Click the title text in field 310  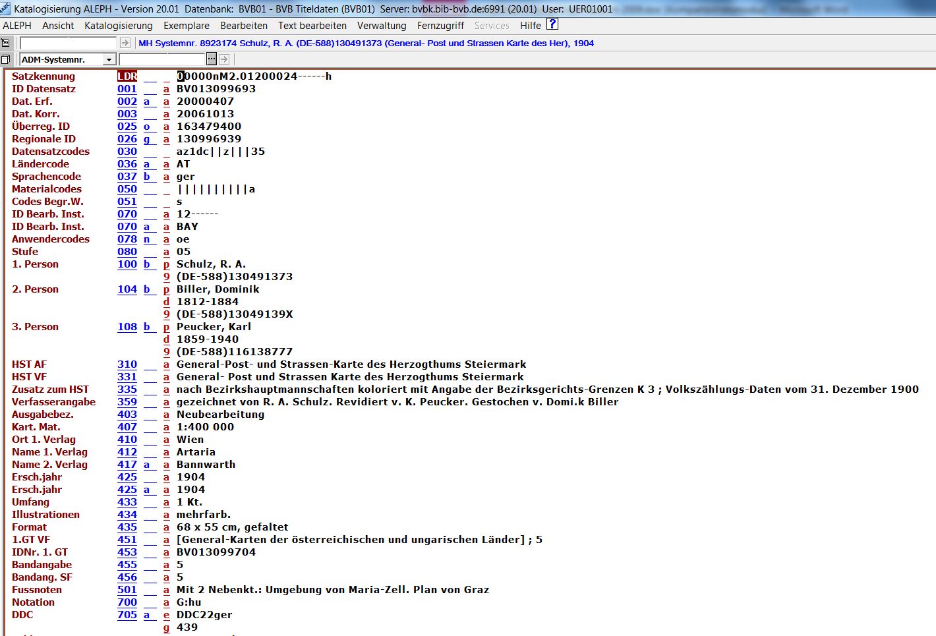coord(351,364)
